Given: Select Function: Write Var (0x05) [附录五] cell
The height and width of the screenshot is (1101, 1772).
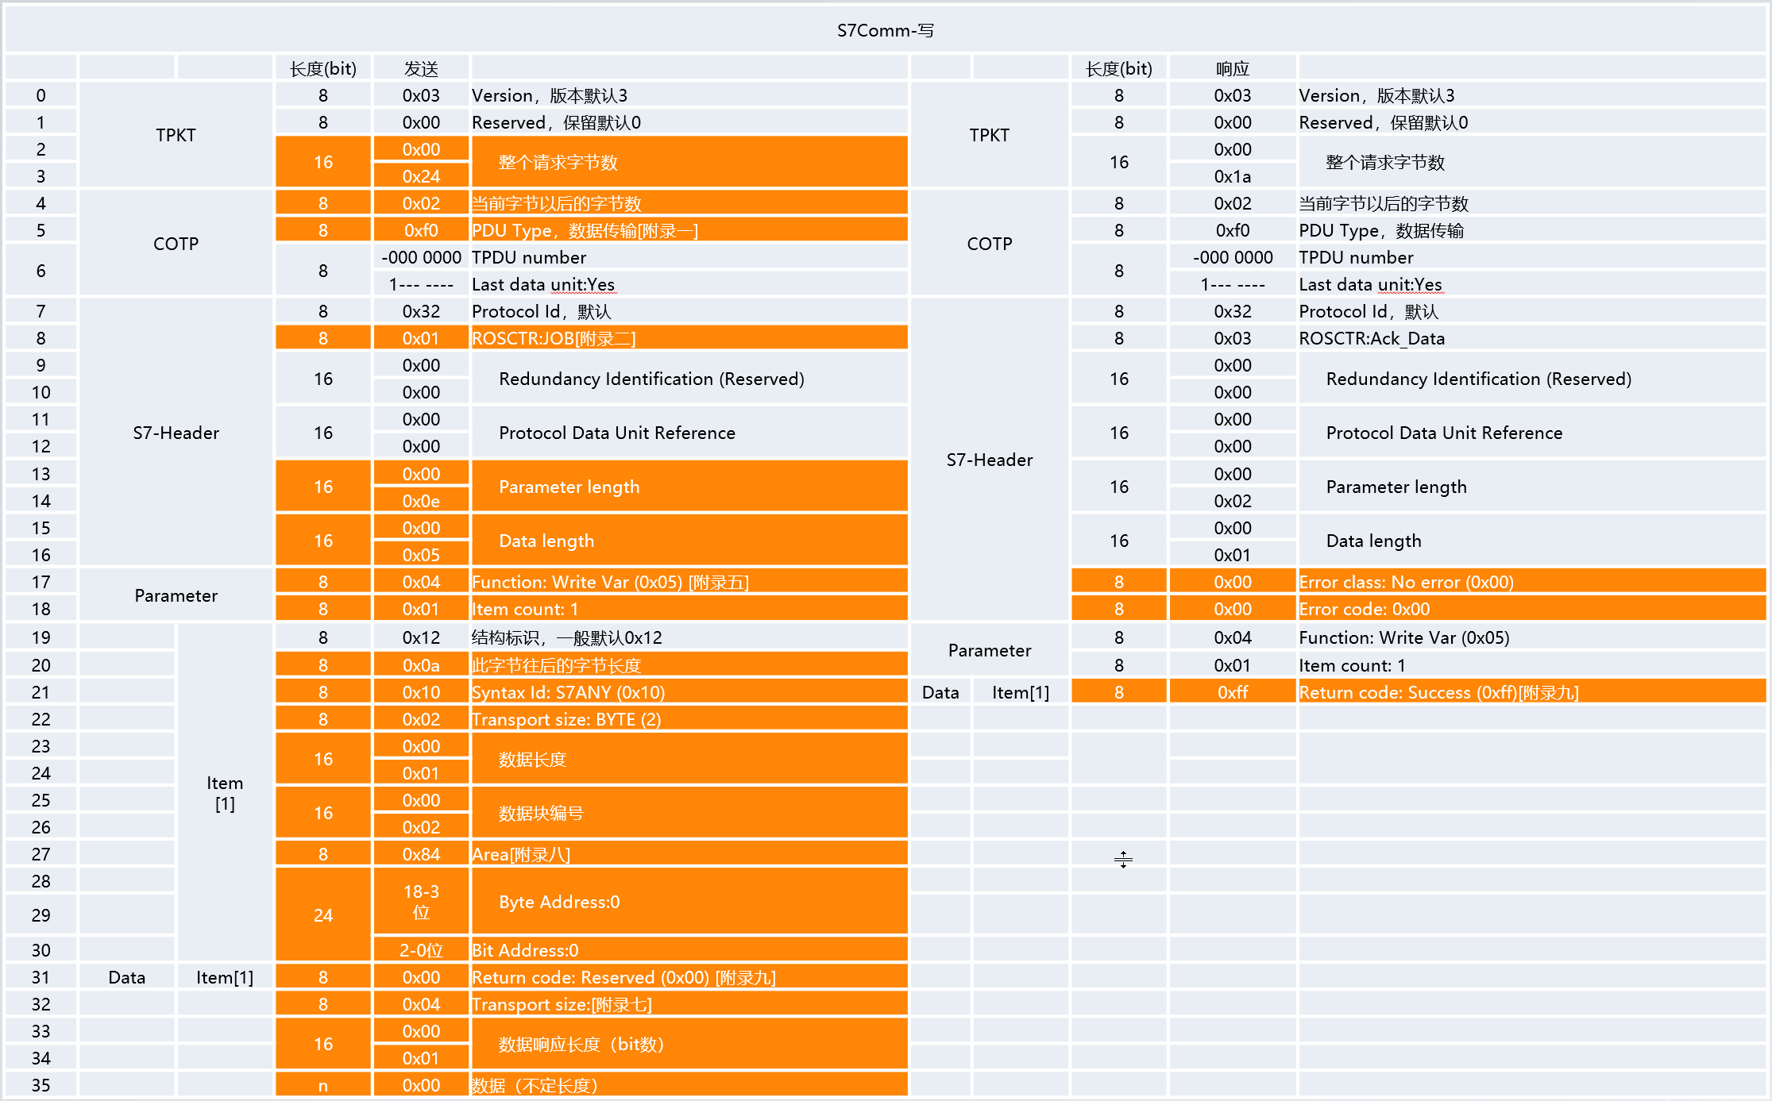Looking at the screenshot, I should pos(688,582).
